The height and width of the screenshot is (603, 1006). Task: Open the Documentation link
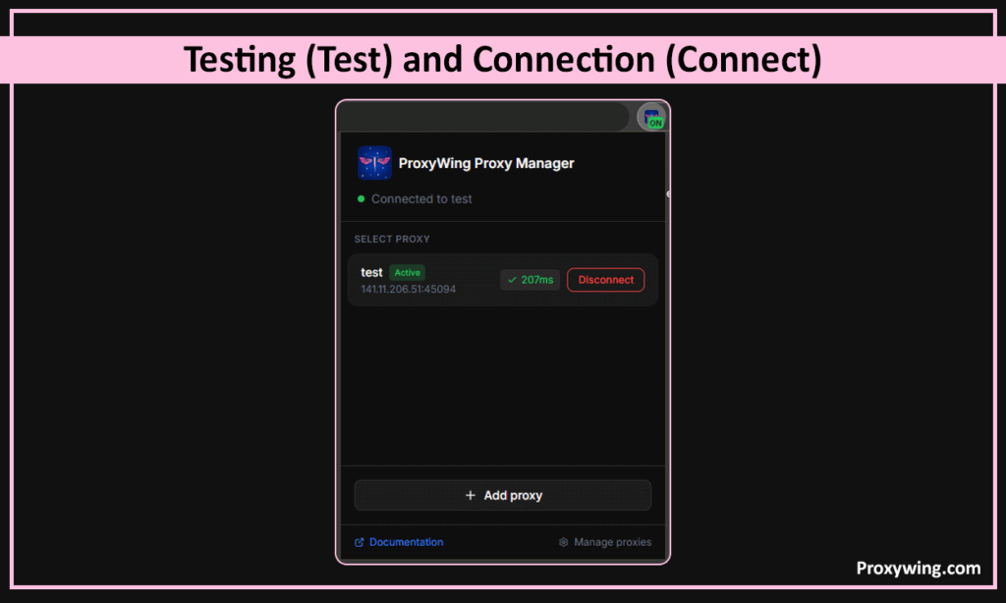[406, 542]
